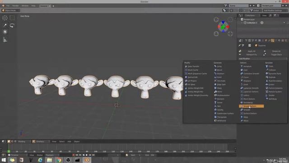
Task: Jump to timeline end frame
Action: 93,155
